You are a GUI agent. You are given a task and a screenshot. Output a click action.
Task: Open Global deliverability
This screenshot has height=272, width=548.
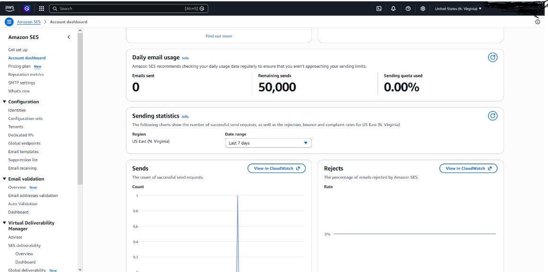pos(27,270)
